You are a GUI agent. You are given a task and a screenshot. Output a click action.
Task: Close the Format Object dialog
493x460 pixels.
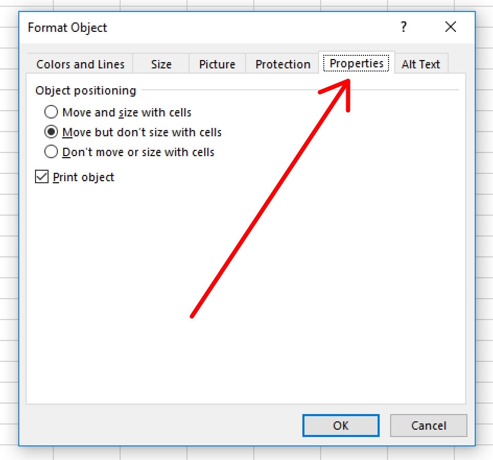tap(450, 27)
